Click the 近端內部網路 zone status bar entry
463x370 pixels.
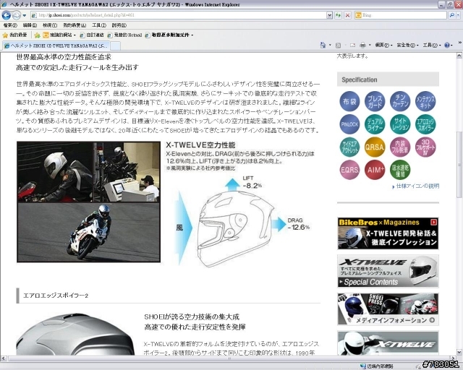[x=378, y=366]
